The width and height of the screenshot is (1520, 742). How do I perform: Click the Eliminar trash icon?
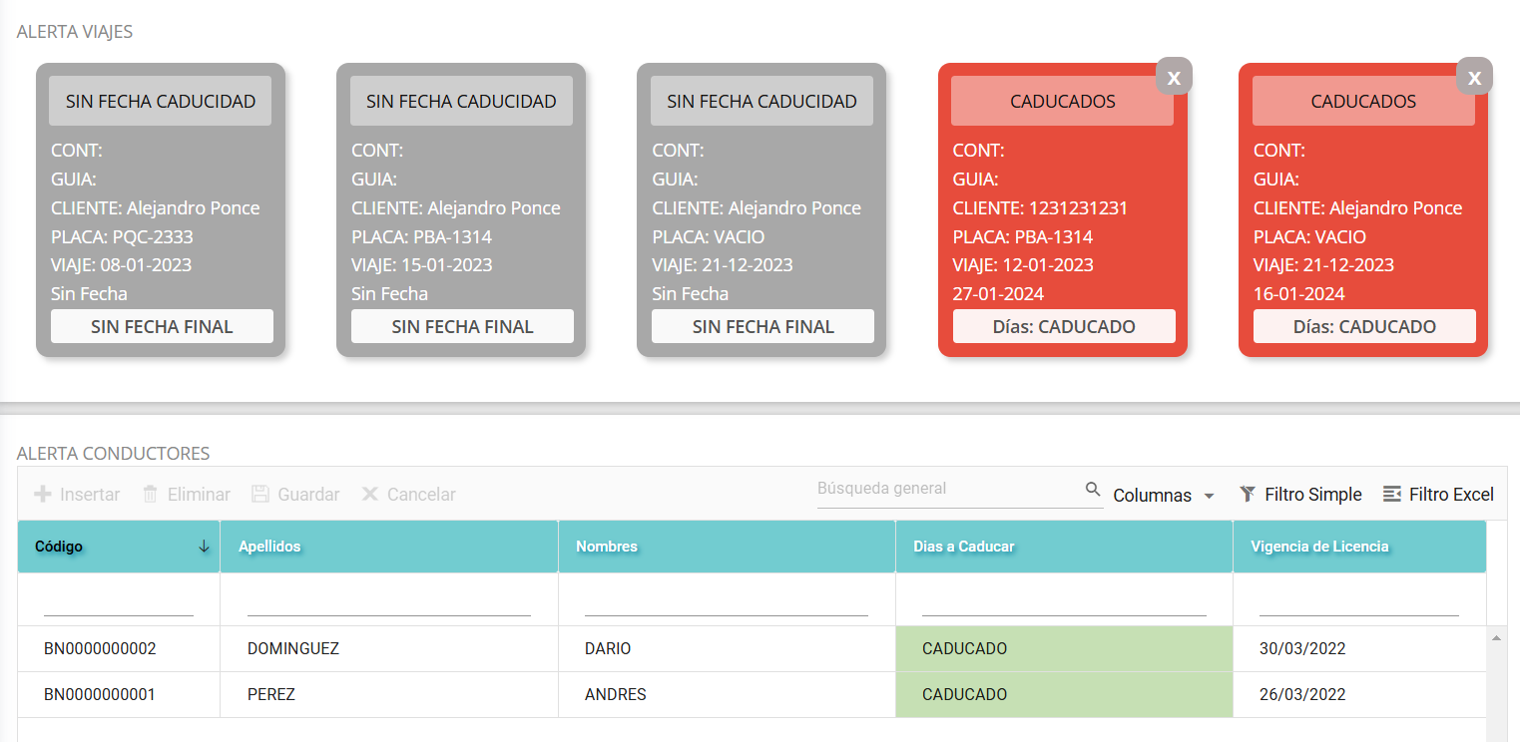coord(151,495)
